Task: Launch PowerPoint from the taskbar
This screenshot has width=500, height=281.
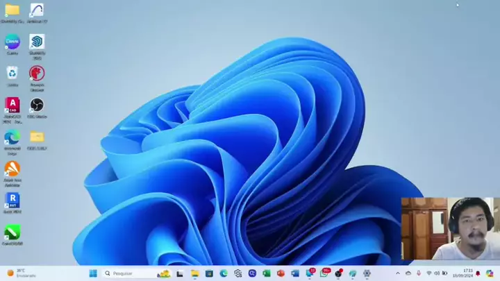Action: (281, 273)
